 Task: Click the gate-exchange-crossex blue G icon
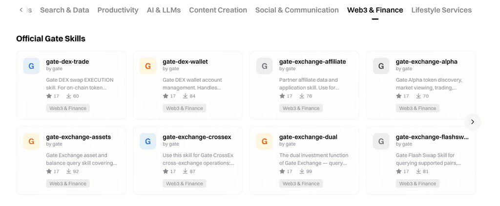[148, 141]
